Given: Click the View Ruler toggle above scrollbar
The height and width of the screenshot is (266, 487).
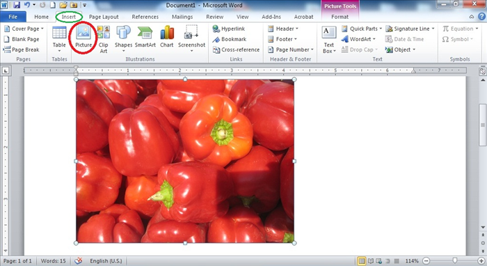Looking at the screenshot, I should click(x=482, y=71).
